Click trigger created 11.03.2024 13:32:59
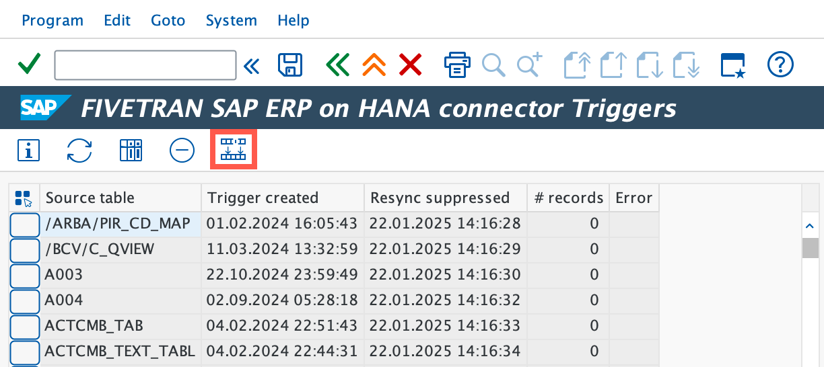824x367 pixels. coord(283,250)
